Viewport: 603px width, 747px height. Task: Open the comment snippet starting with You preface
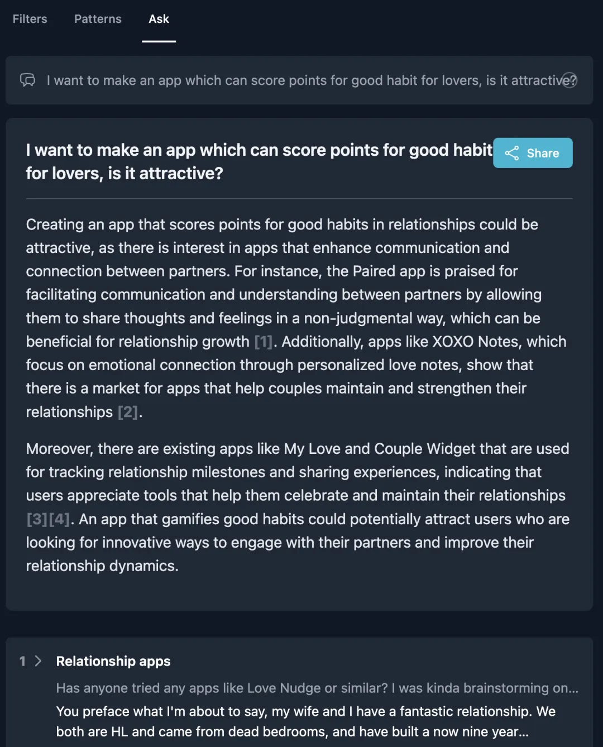coord(306,721)
